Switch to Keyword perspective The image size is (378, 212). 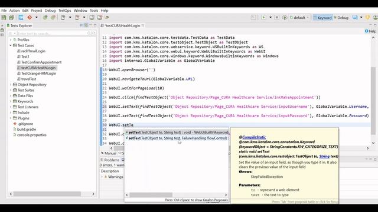[322, 18]
